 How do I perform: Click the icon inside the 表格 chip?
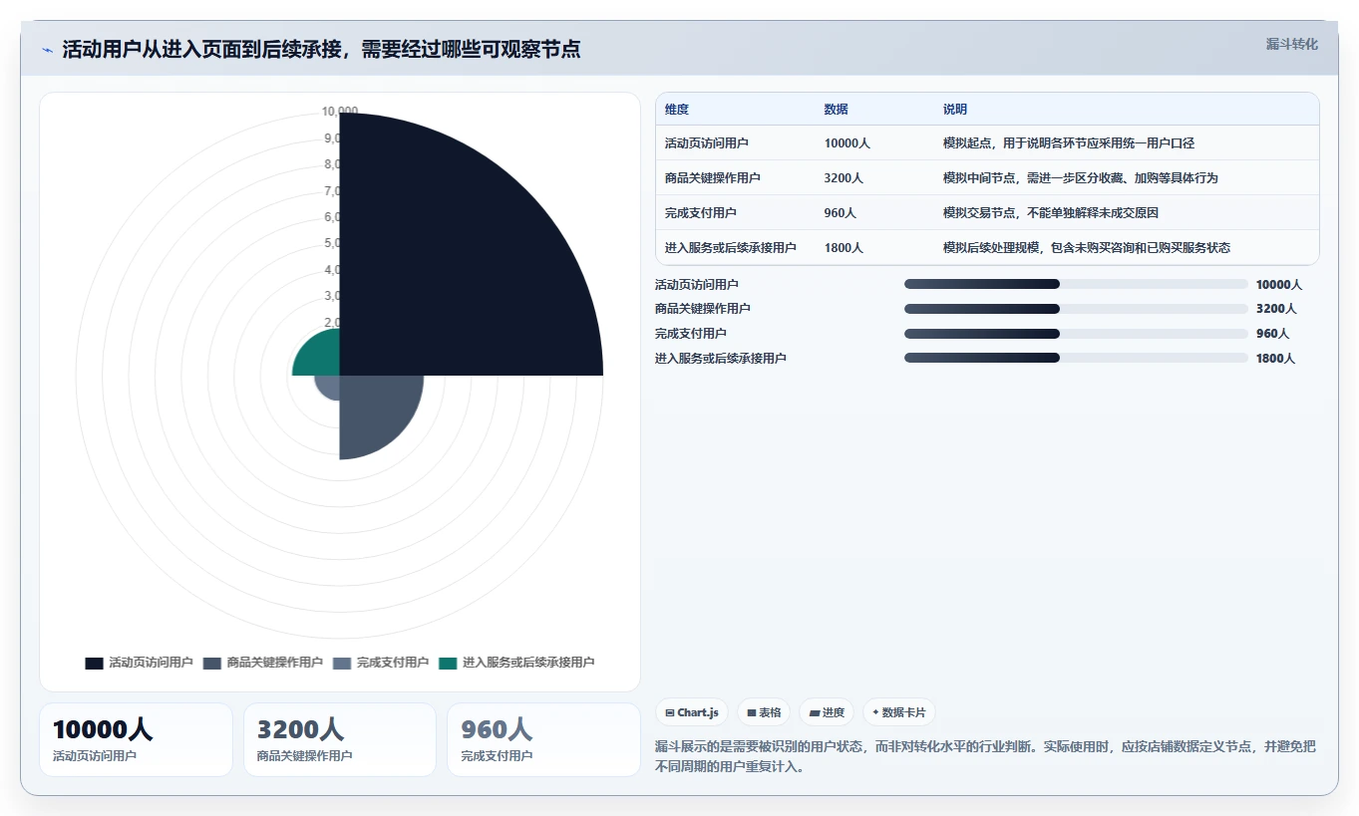[752, 713]
